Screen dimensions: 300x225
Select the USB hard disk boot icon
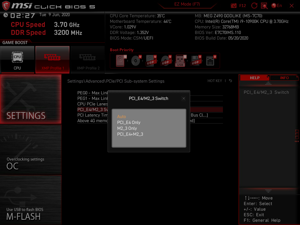pyautogui.click(x=151, y=61)
